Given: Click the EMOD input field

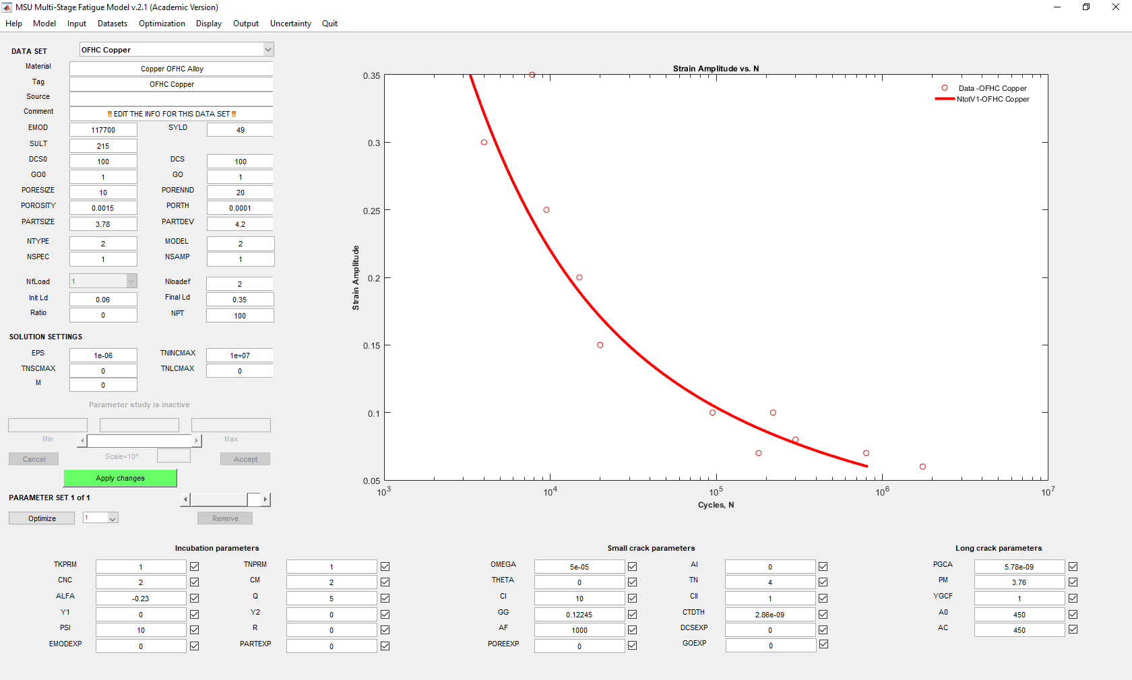Looking at the screenshot, I should point(103,130).
